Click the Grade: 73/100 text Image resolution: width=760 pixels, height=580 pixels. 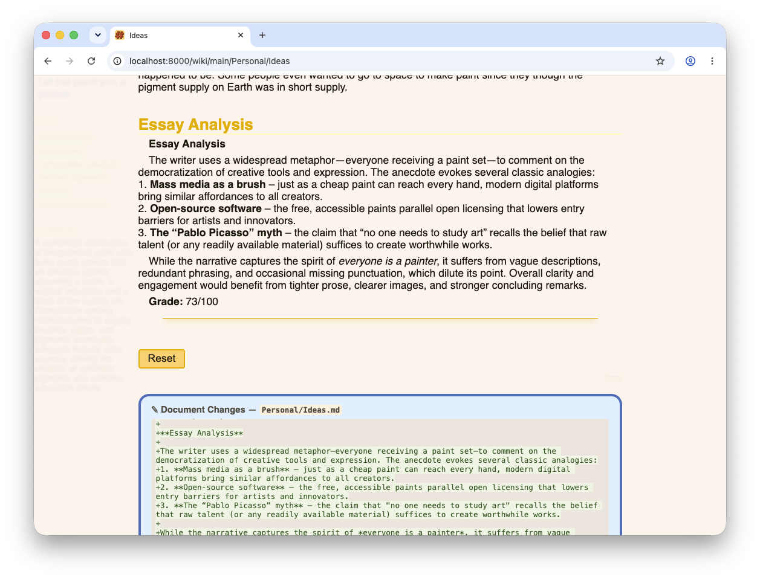(x=183, y=301)
